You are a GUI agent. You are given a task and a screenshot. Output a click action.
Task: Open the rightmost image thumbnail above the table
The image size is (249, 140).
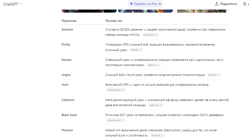(202, 11)
